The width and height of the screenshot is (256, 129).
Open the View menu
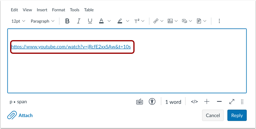[x=27, y=10]
